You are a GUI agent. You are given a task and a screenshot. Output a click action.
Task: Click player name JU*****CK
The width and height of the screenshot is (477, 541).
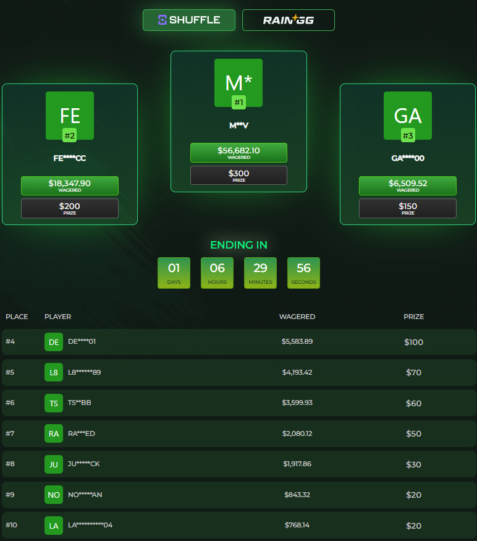coord(84,464)
